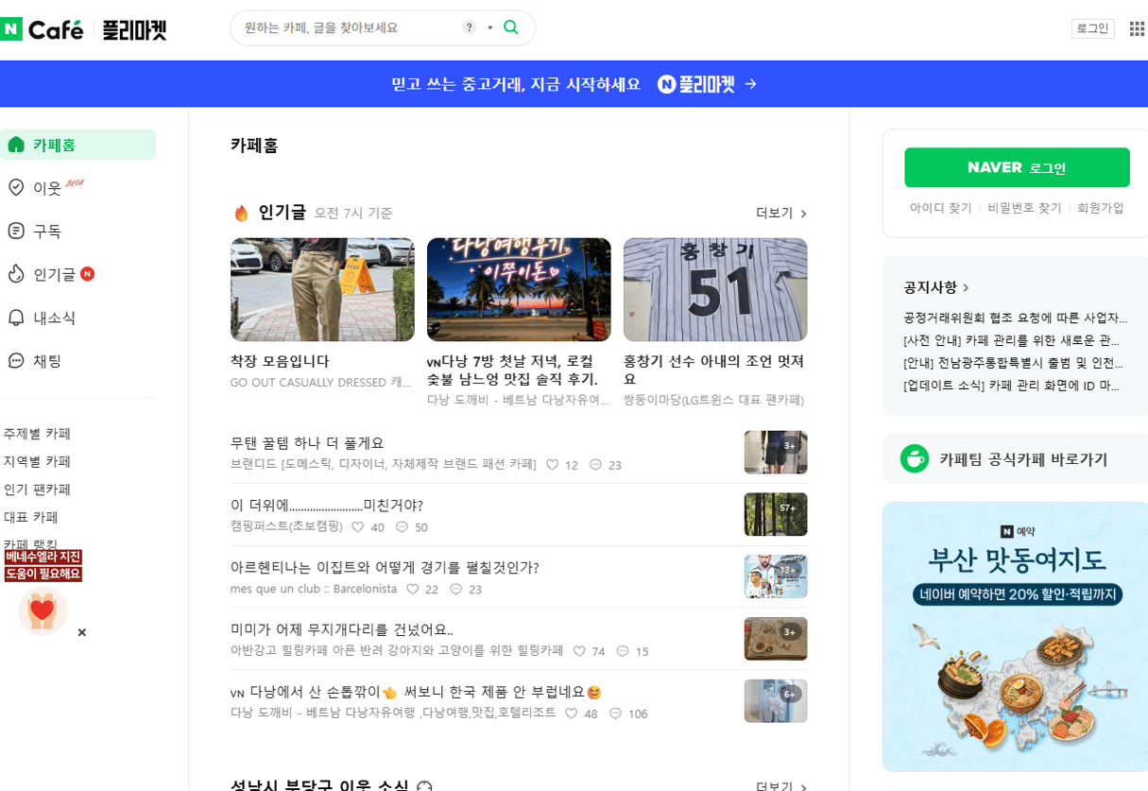
Task: Click the N Café logo
Action: pos(42,29)
